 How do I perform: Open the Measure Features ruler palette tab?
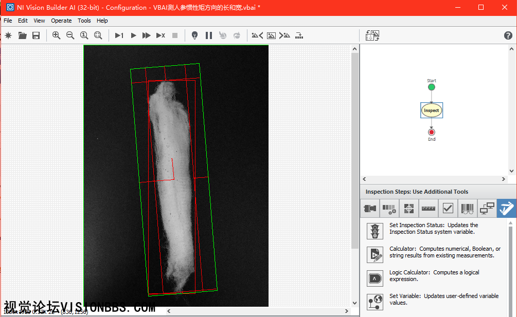[429, 209]
